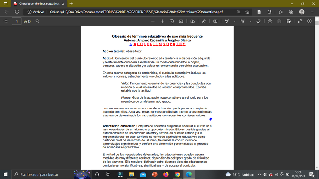
Task: Click the Archivo site information icon
Action: point(29,12)
